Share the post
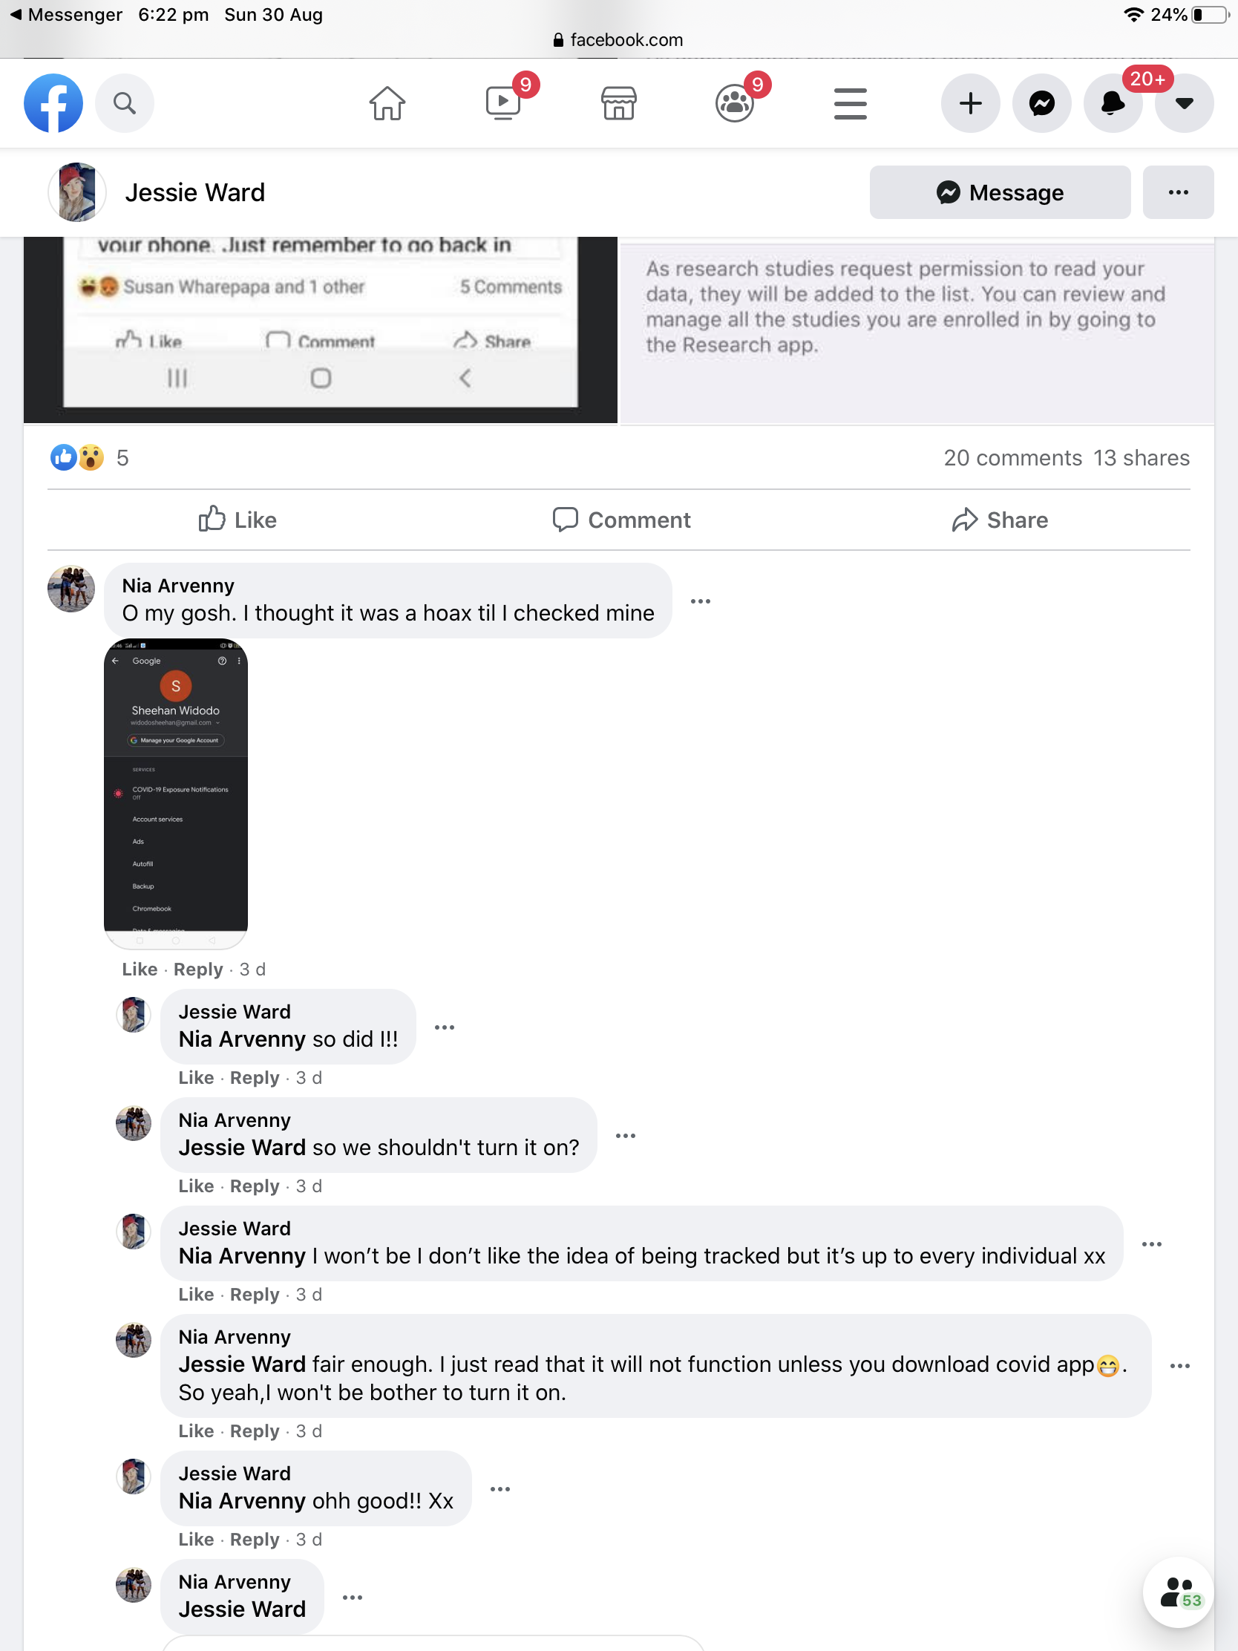Image resolution: width=1238 pixels, height=1651 pixels. click(1000, 520)
